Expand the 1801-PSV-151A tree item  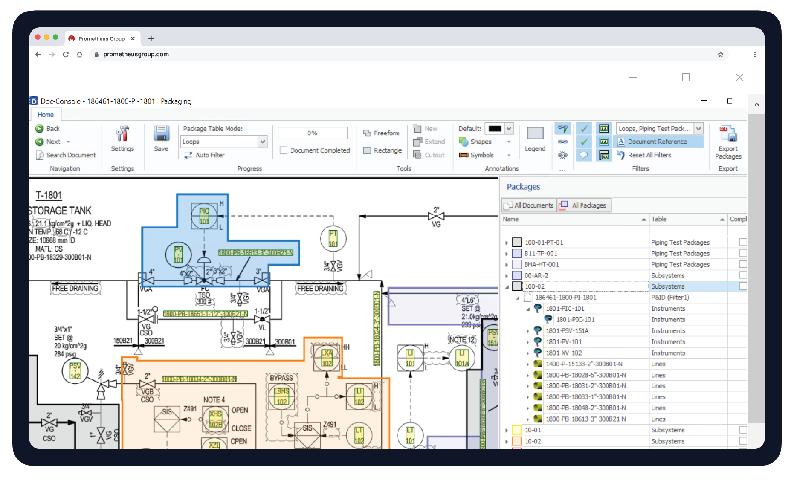pos(528,330)
